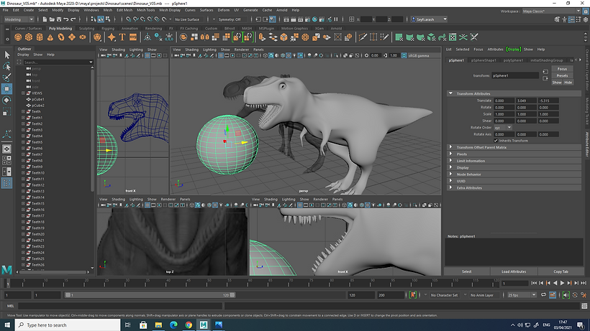Viewport: 590px width, 331px height.
Task: Open the Rotate Order dropdown
Action: click(x=503, y=128)
